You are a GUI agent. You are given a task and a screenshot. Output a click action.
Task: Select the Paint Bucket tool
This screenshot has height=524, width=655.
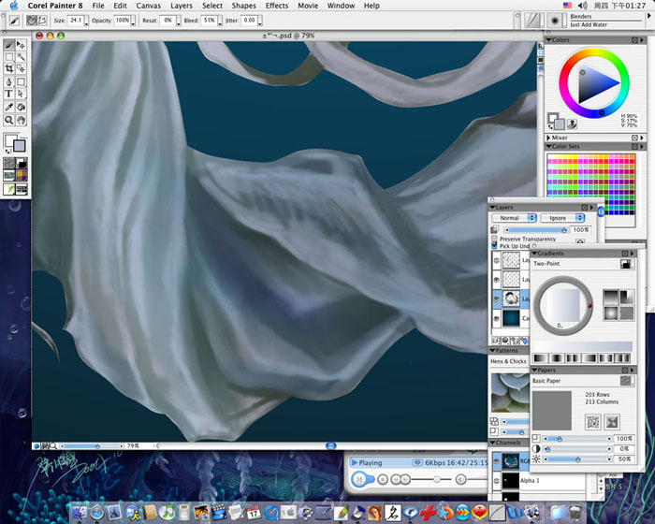(x=21, y=108)
